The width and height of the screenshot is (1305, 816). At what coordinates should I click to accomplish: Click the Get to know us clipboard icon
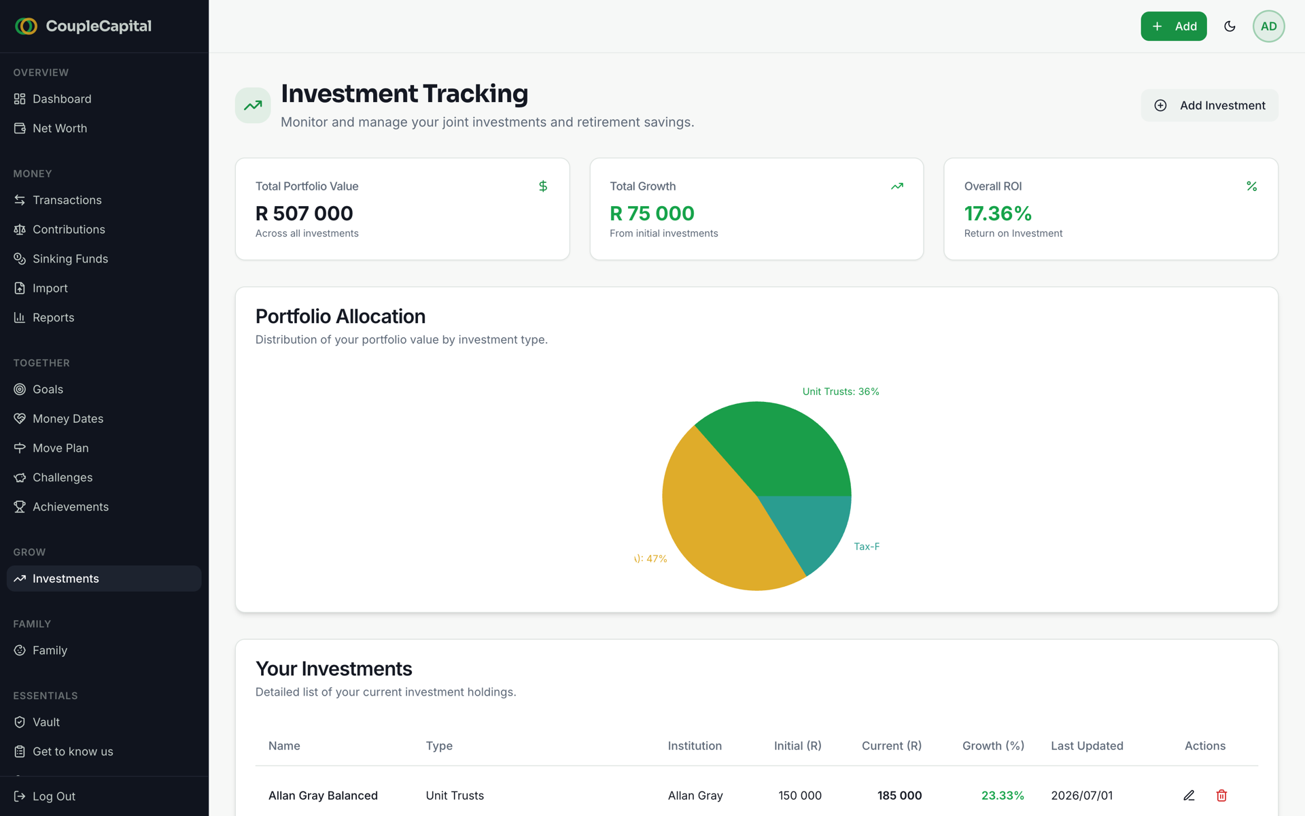20,751
